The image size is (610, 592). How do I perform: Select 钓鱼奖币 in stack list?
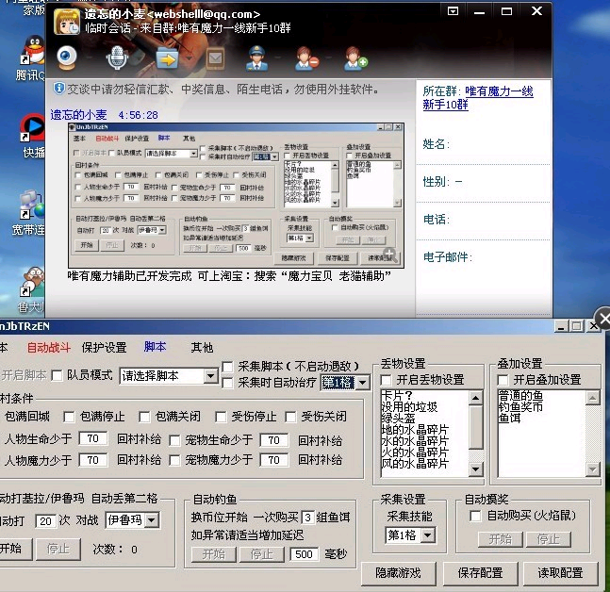[x=520, y=407]
